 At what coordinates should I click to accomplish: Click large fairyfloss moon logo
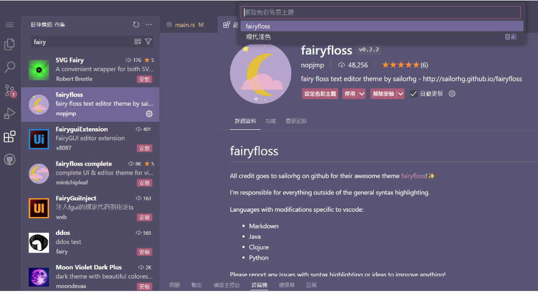pyautogui.click(x=261, y=73)
